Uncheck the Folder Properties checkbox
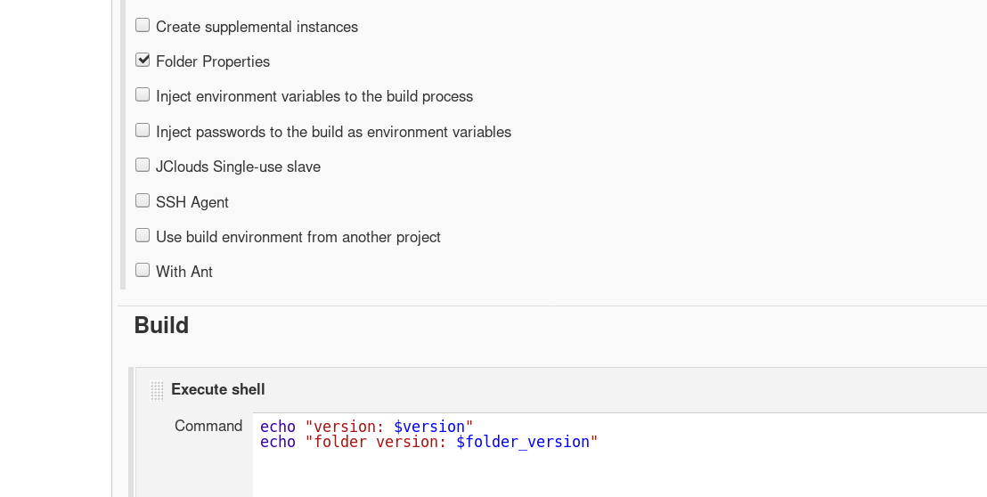987x497 pixels. 143,60
